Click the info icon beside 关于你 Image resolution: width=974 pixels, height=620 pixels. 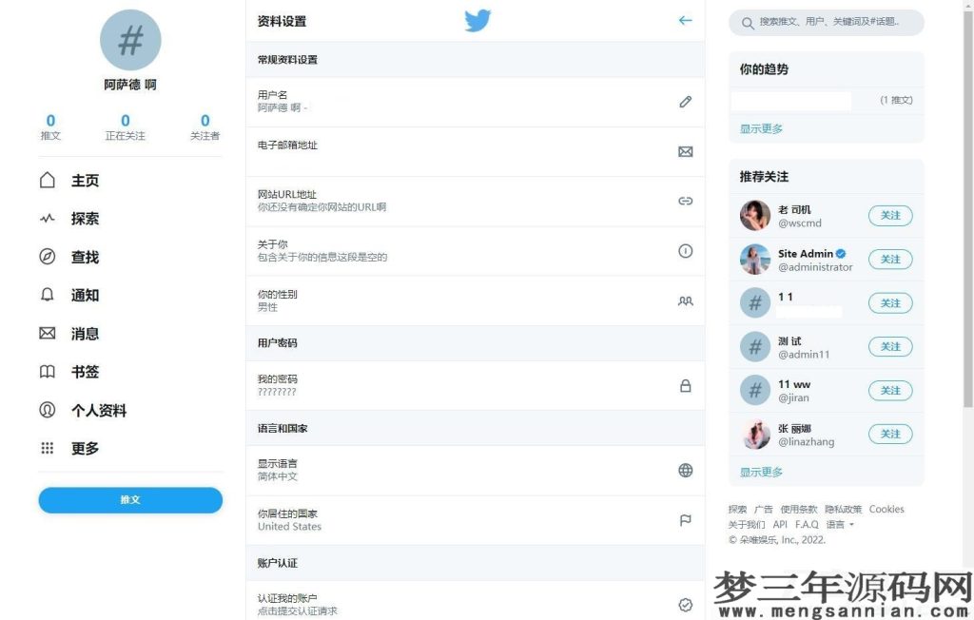[x=685, y=251]
